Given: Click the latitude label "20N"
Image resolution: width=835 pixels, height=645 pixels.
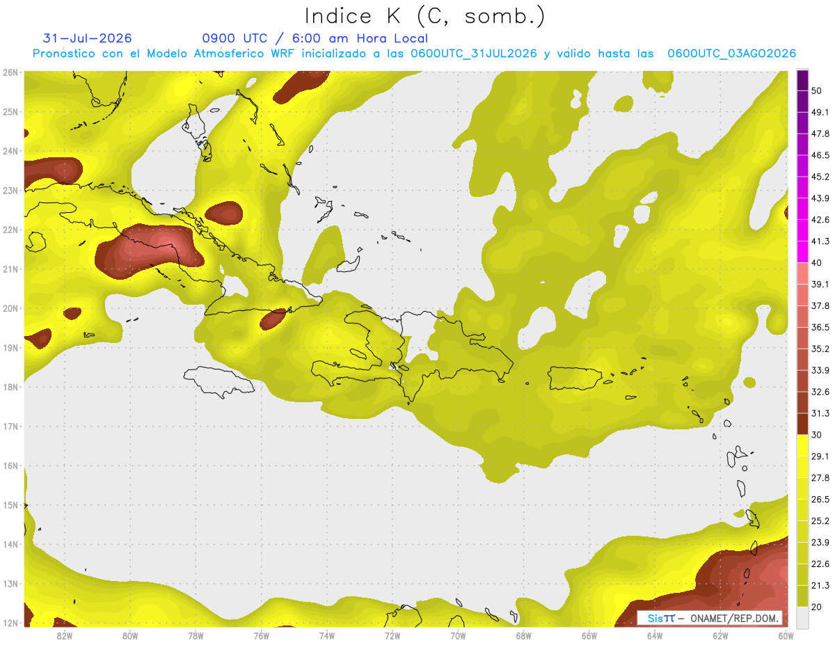Looking at the screenshot, I should (x=10, y=308).
